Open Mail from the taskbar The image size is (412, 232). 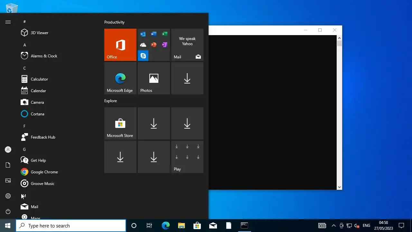213,226
